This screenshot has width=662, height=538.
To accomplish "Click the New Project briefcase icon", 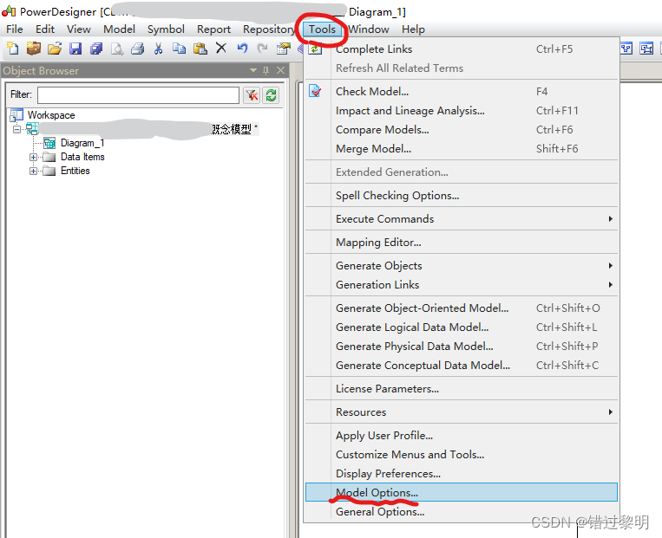I will [x=33, y=49].
